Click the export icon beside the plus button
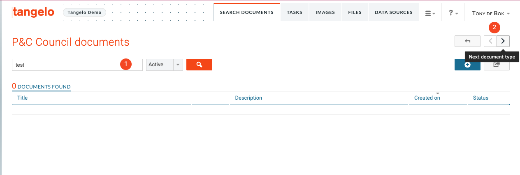The height and width of the screenshot is (175, 520). tap(497, 65)
